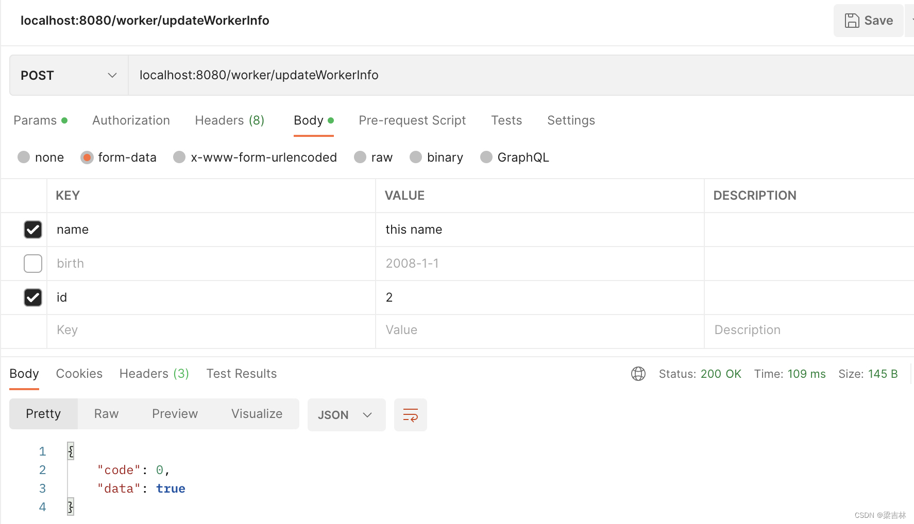The image size is (914, 524).
Task: Select the form-data radio button
Action: [87, 157]
